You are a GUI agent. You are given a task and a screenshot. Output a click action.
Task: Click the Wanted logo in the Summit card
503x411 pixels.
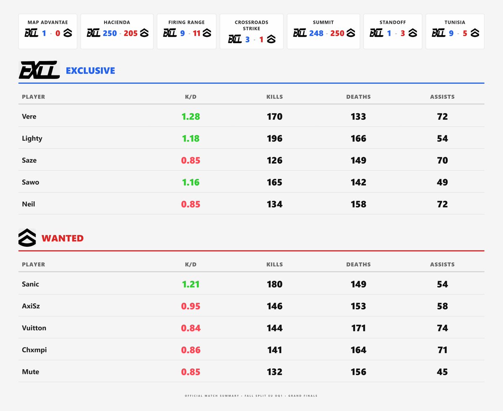(x=351, y=33)
